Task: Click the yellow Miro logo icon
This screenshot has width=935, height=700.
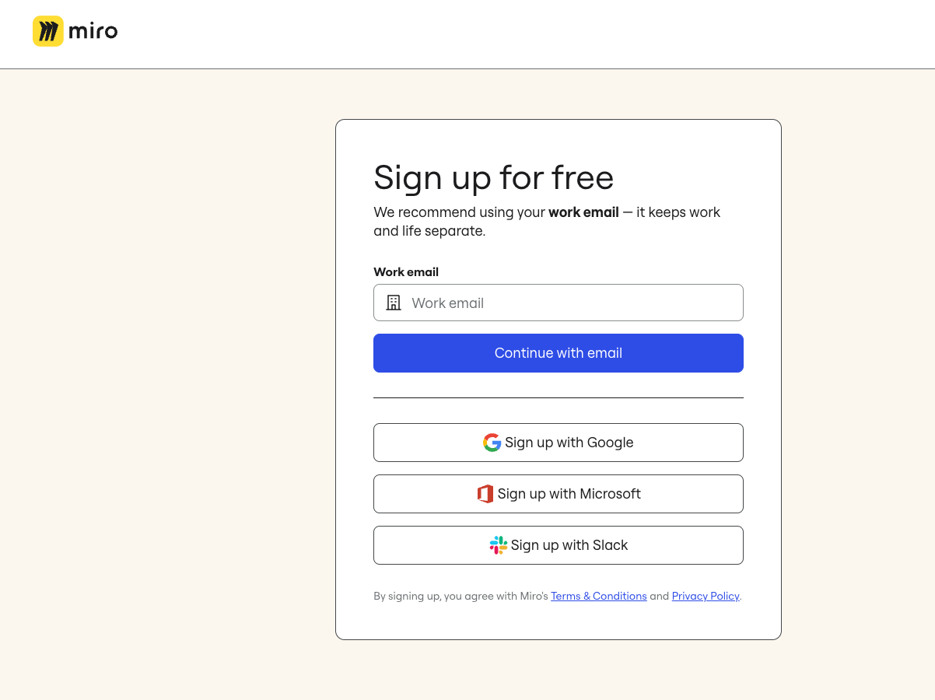Action: point(47,31)
